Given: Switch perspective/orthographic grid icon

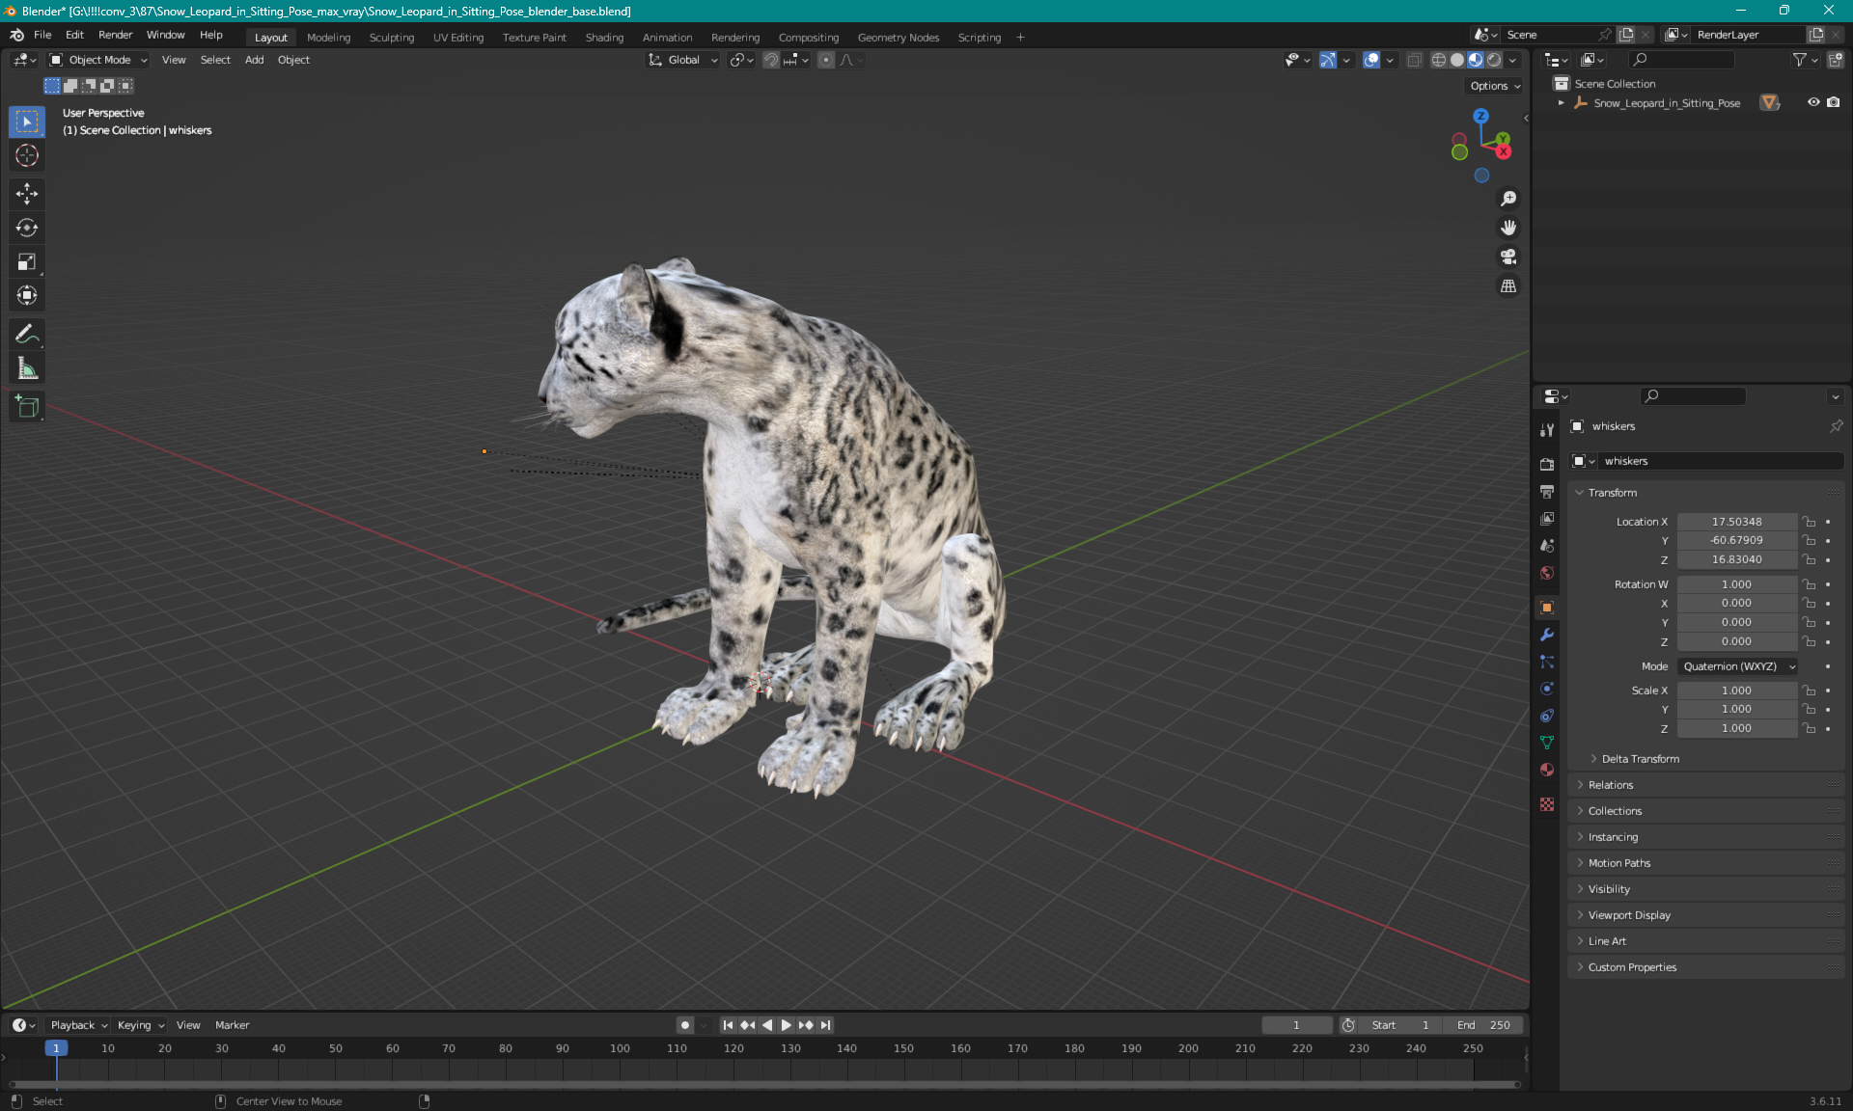Looking at the screenshot, I should 1508,286.
